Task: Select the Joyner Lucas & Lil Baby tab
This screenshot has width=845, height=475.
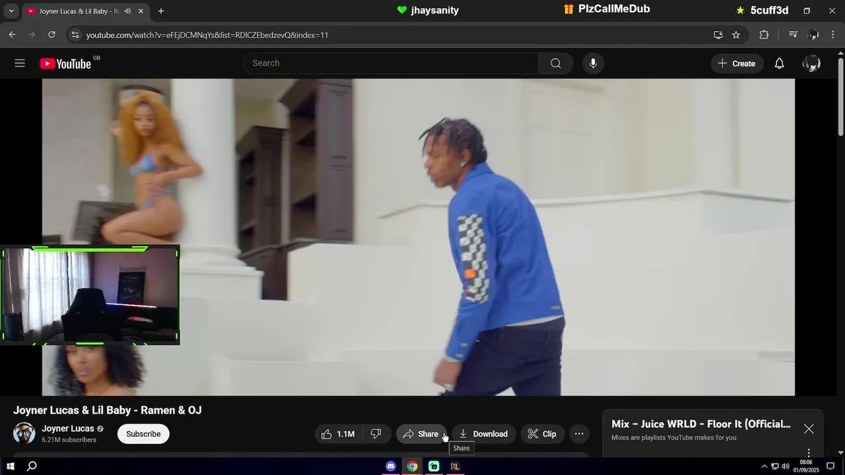Action: [x=79, y=11]
